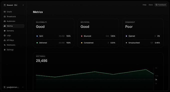Click the API Keys lock icon

pos(5,40)
